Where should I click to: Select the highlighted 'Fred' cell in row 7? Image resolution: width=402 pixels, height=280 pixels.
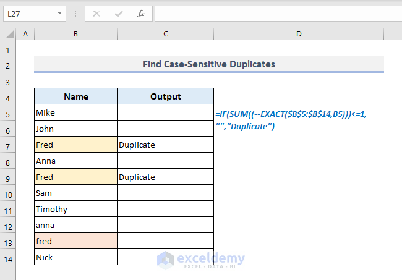coord(75,145)
